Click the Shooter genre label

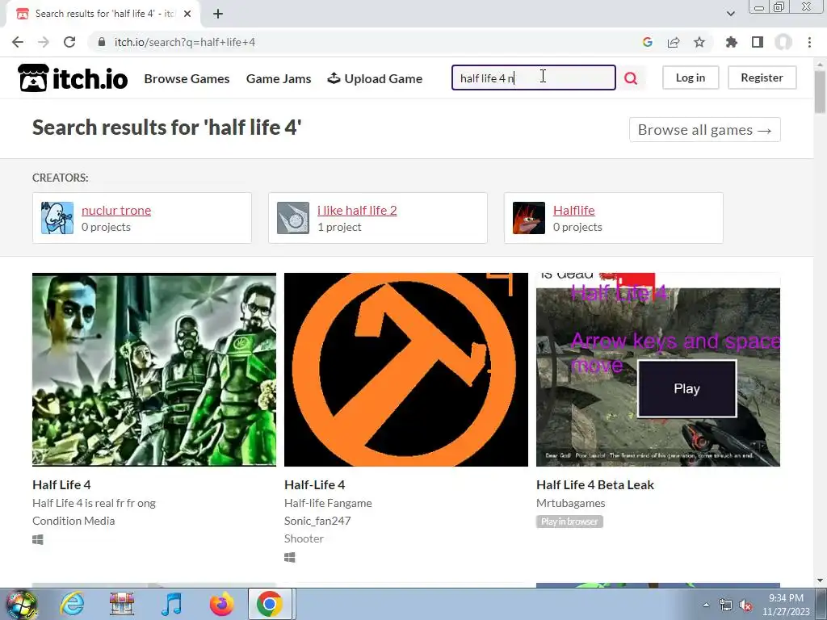(x=304, y=538)
